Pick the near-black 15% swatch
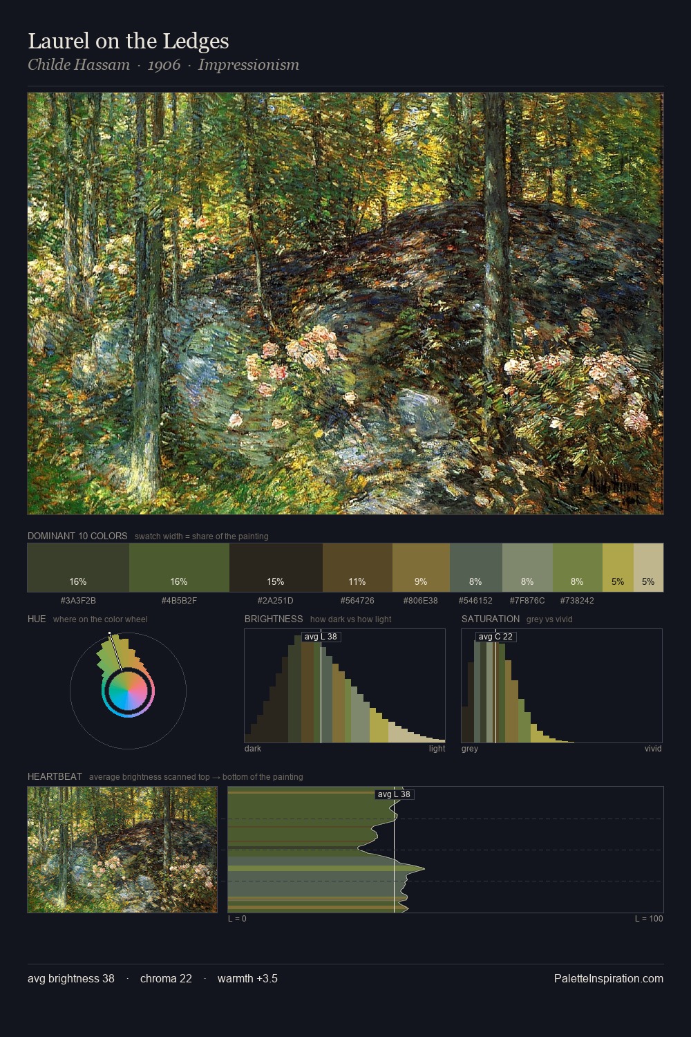 276,568
